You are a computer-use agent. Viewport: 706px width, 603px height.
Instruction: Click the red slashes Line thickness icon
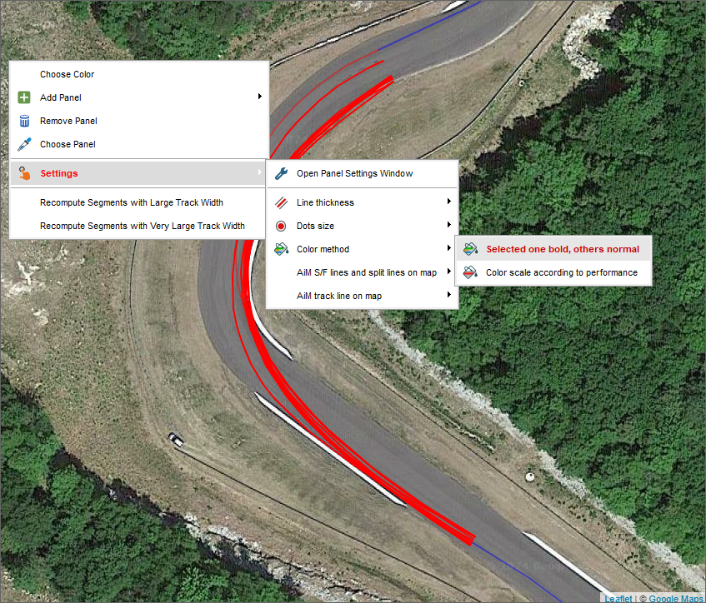(282, 202)
